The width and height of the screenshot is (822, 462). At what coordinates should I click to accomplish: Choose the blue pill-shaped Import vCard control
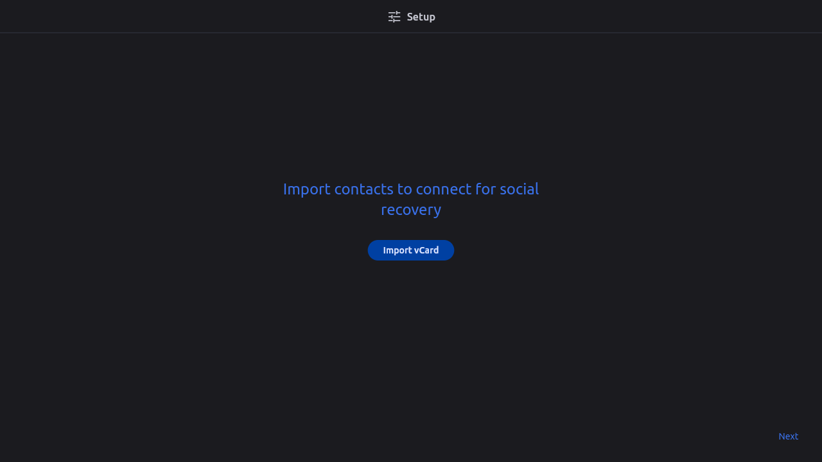[x=411, y=250]
